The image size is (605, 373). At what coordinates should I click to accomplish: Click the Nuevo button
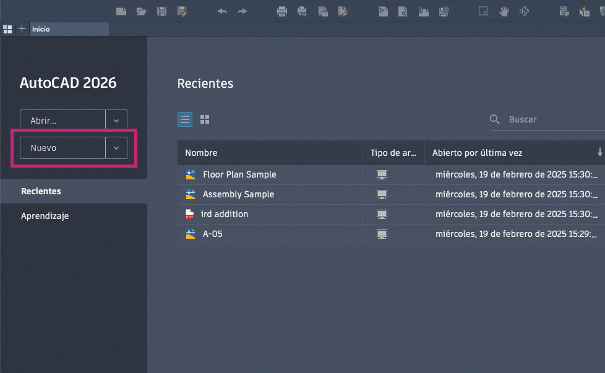pos(62,148)
